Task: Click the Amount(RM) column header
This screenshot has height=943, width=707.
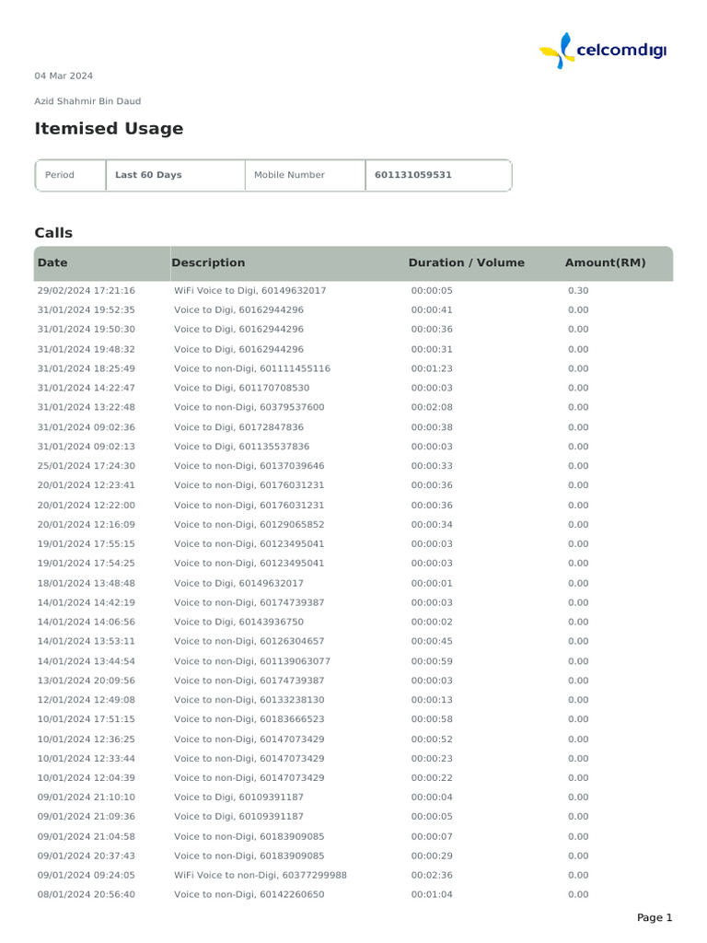Action: [605, 262]
